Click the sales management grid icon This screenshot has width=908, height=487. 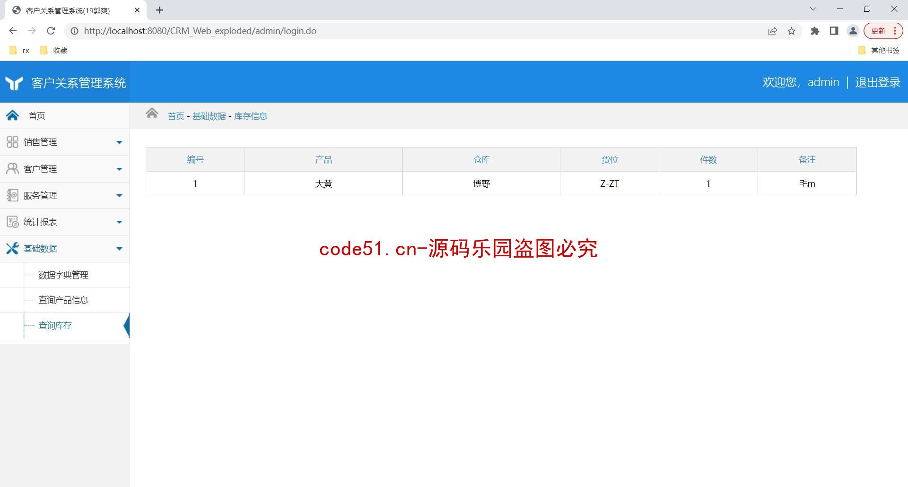[12, 142]
